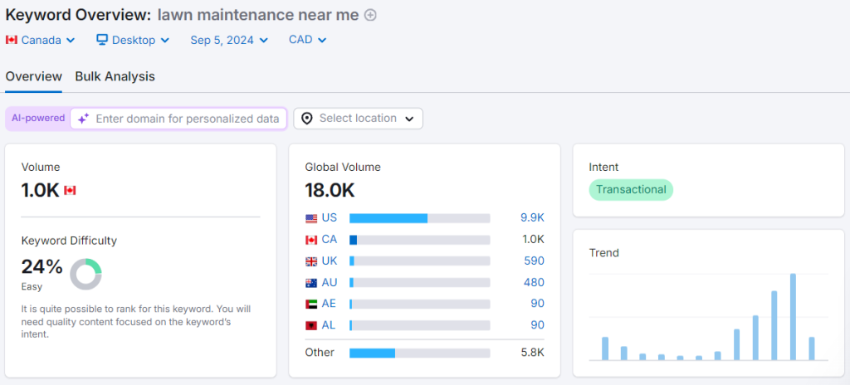Switch to the Overview tab
The width and height of the screenshot is (850, 385).
click(33, 76)
